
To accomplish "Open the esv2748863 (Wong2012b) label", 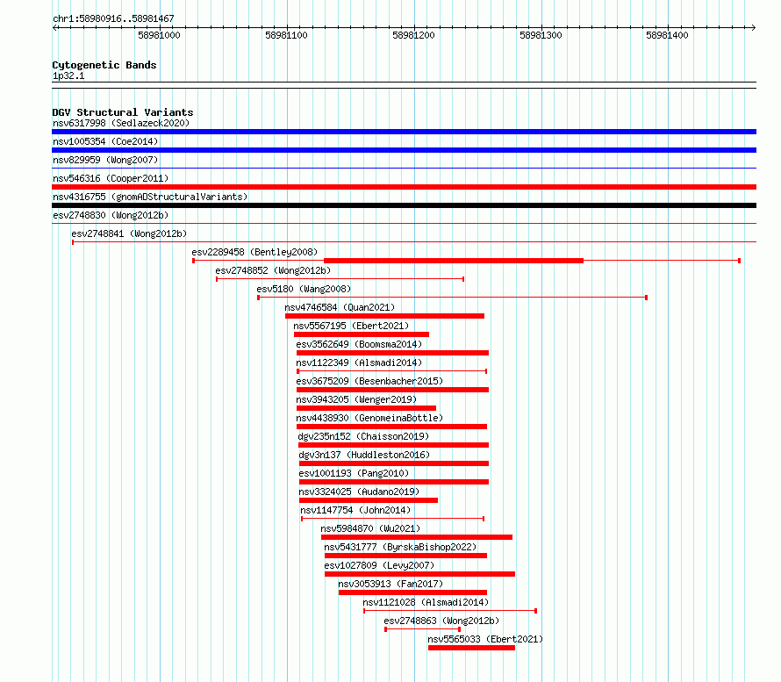I will click(441, 621).
